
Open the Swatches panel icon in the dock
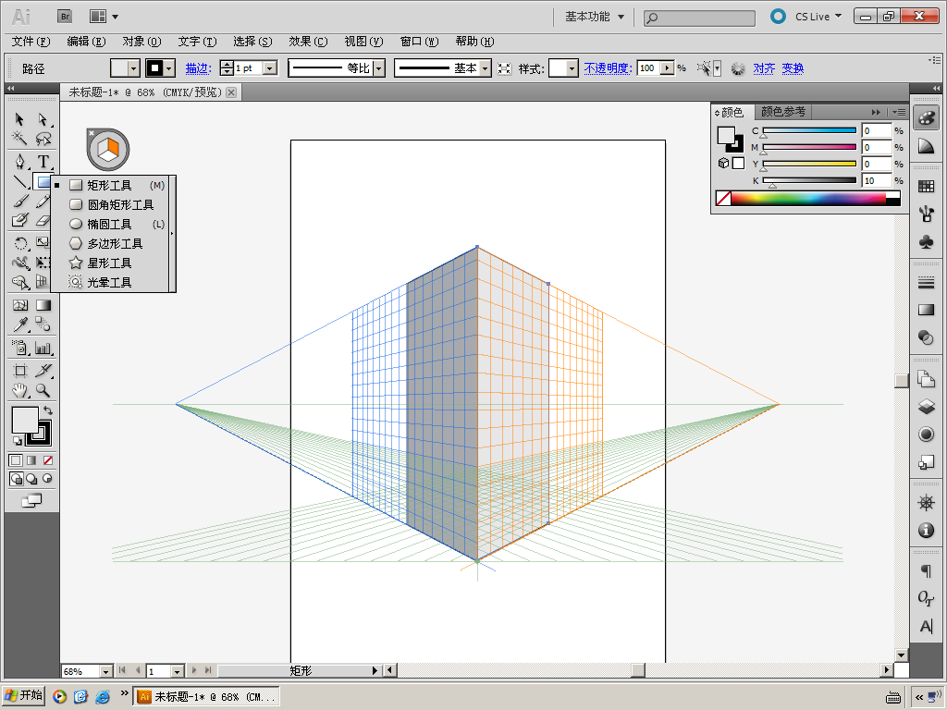coord(926,186)
